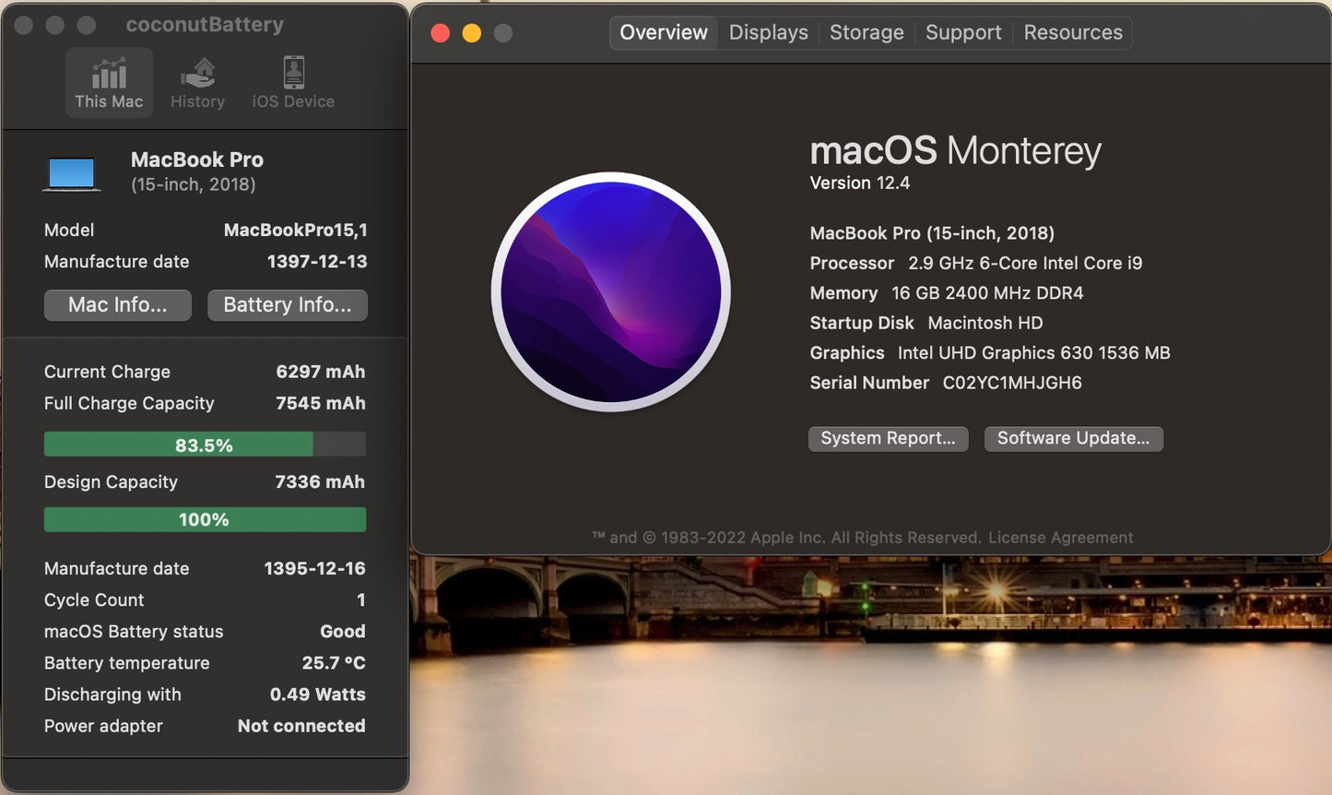
Task: Check for Software Update
Action: [1073, 438]
